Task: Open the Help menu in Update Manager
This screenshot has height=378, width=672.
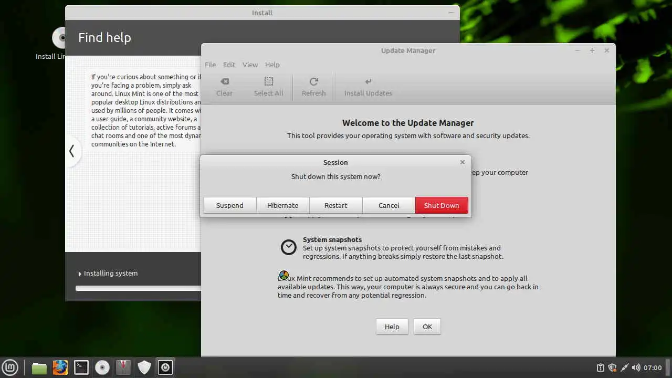Action: click(x=272, y=65)
